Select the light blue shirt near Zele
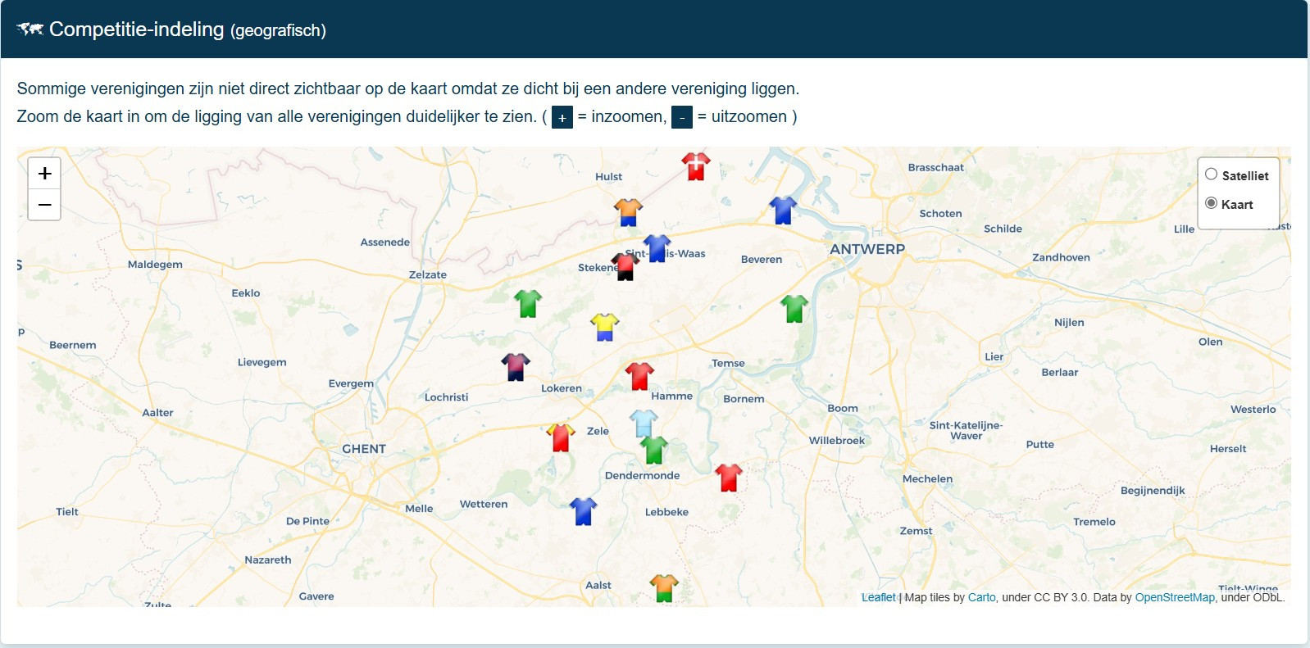 (x=644, y=424)
